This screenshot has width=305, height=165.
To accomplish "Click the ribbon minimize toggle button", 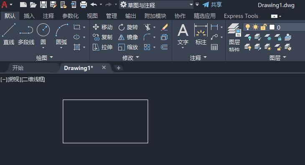I will tap(274, 16).
